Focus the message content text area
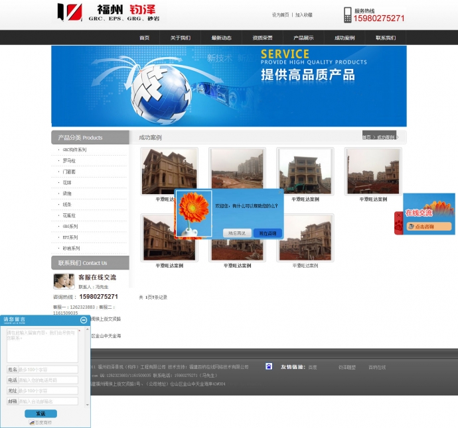The height and width of the screenshot is (428, 458). coord(42,345)
